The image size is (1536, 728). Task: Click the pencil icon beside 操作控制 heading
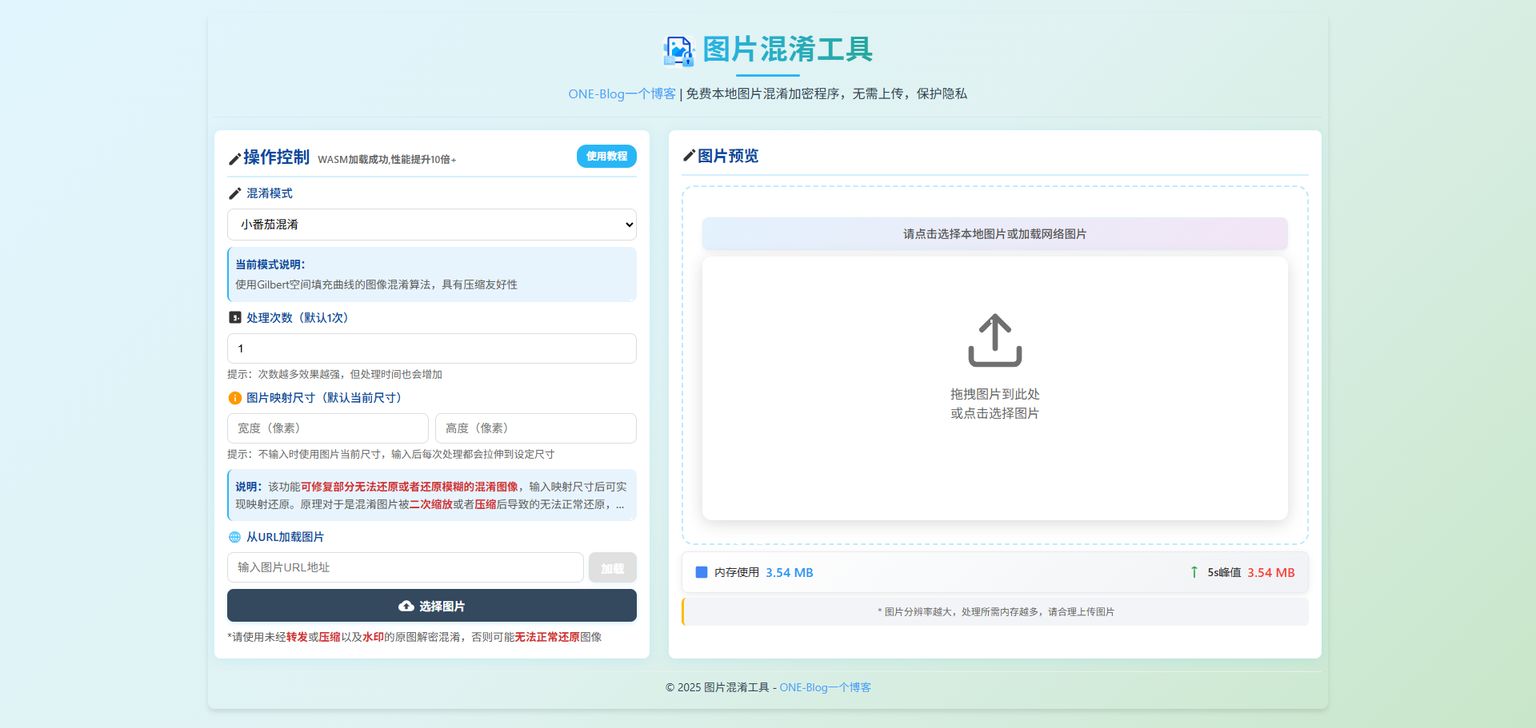[234, 158]
